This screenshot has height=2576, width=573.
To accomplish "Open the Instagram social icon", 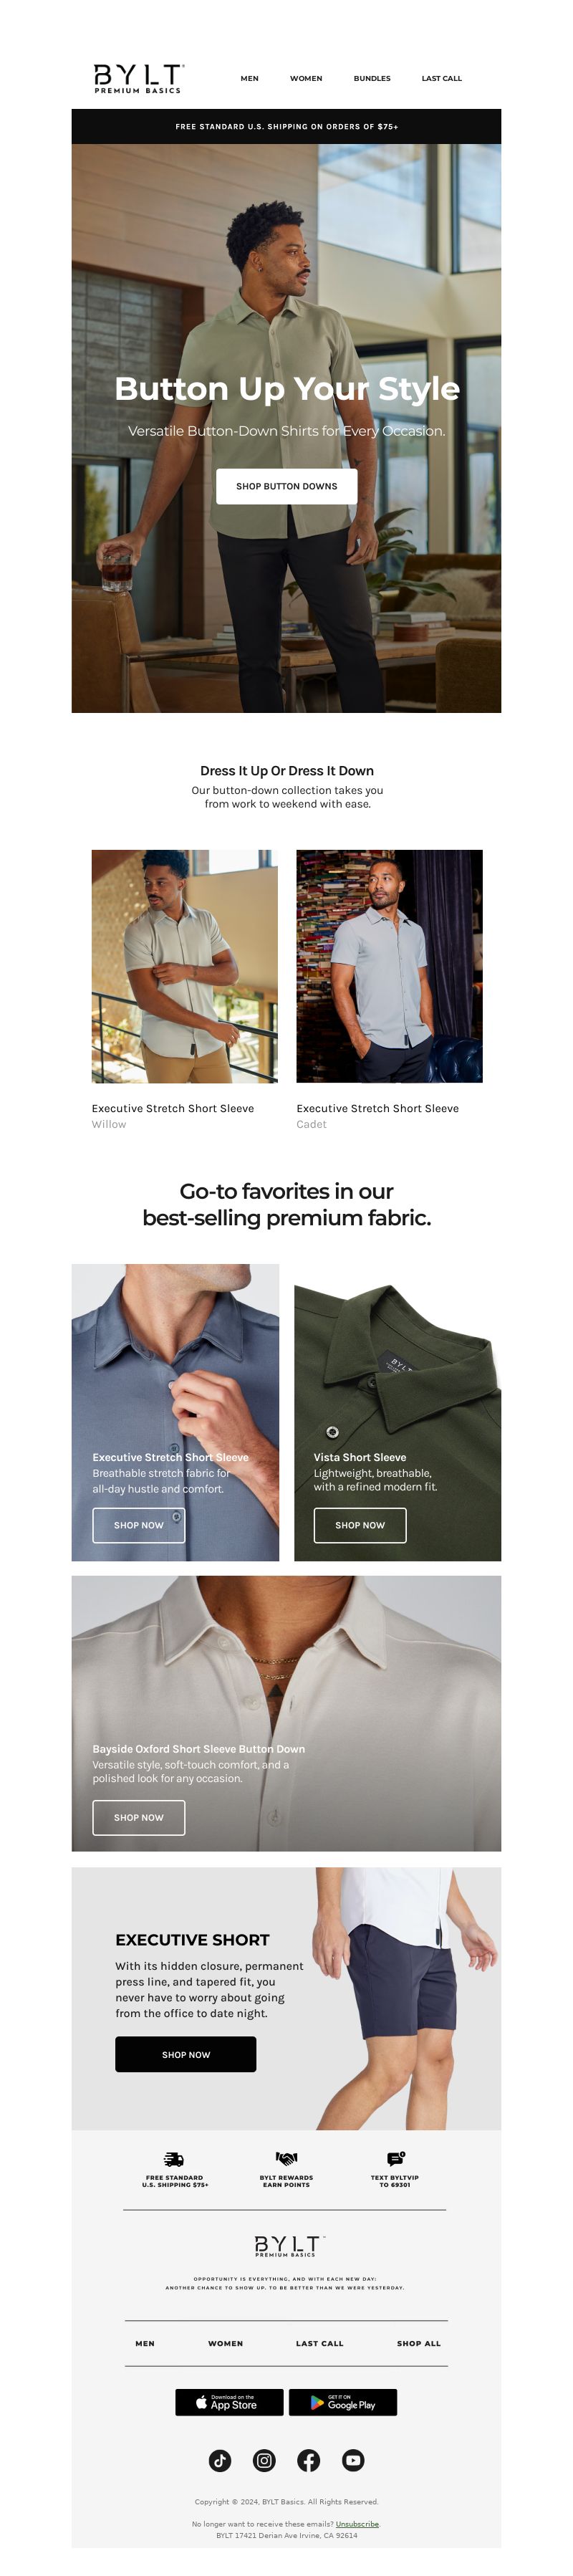I will (x=264, y=2460).
